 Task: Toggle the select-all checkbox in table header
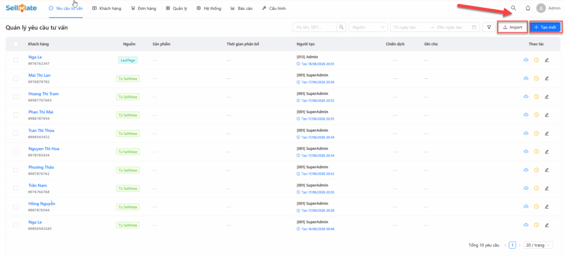(x=16, y=44)
